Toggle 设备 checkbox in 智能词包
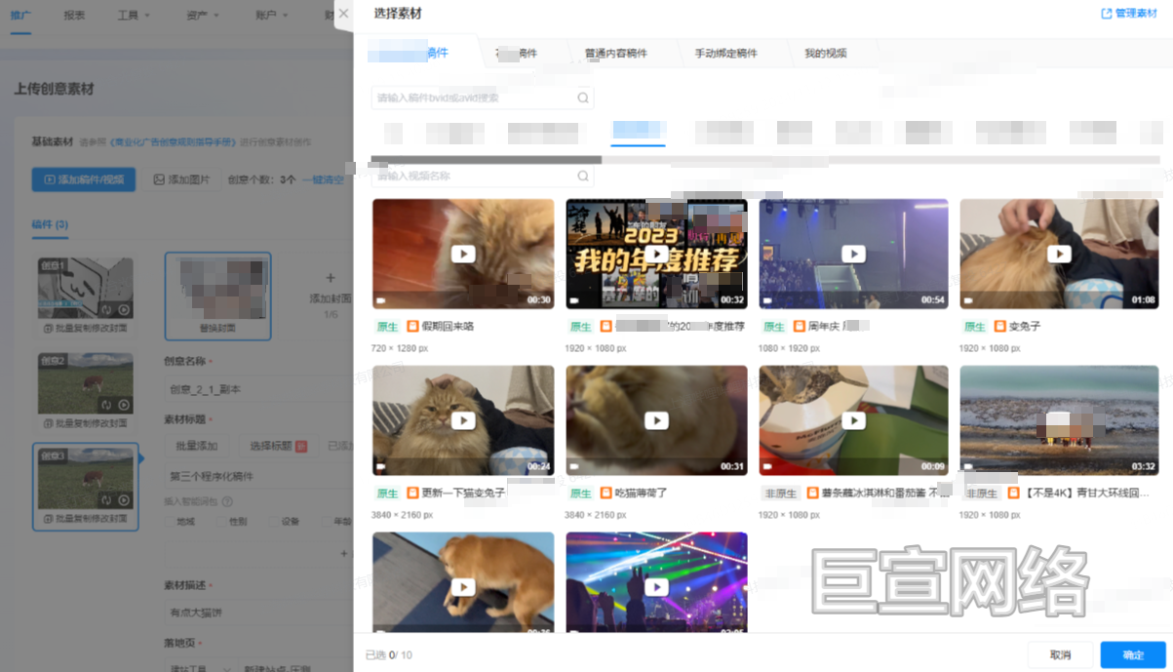Image resolution: width=1173 pixels, height=672 pixels. pos(273,521)
